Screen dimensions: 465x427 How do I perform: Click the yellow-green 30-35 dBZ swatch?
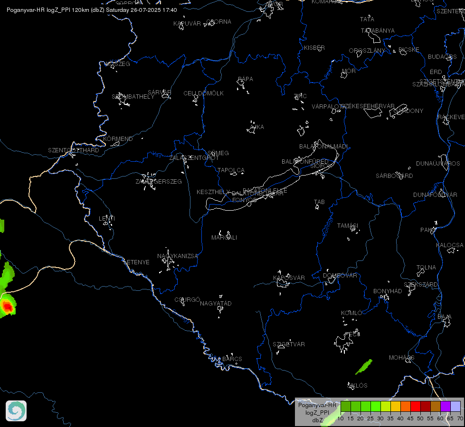[x=386, y=407]
